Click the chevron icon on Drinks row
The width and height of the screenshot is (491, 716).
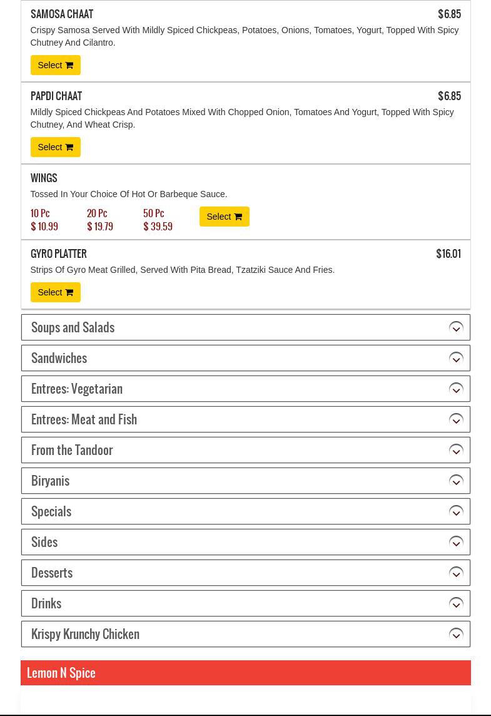456,604
